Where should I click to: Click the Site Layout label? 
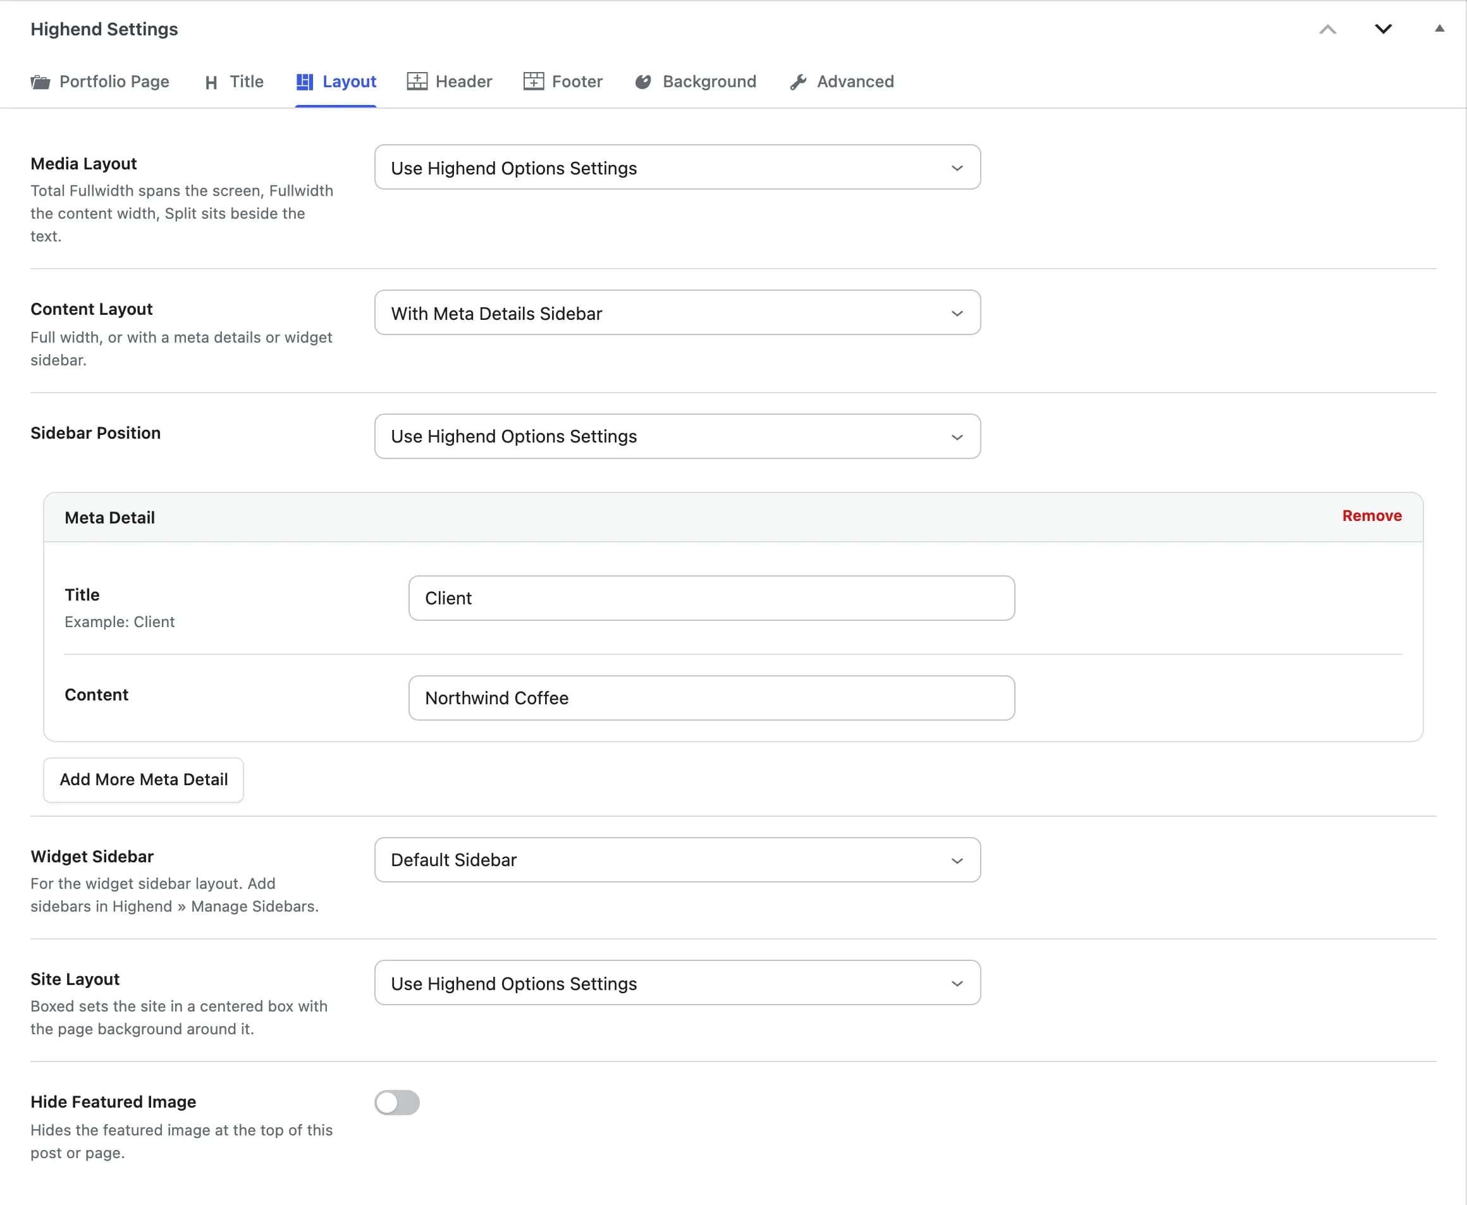pos(75,979)
